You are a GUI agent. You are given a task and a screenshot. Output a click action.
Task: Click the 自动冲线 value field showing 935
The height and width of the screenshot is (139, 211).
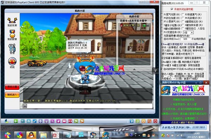pos(185,39)
